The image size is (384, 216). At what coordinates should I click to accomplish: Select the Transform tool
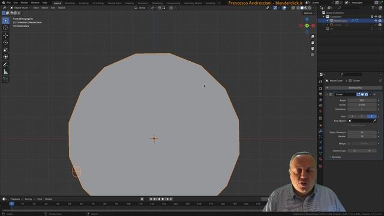5,57
